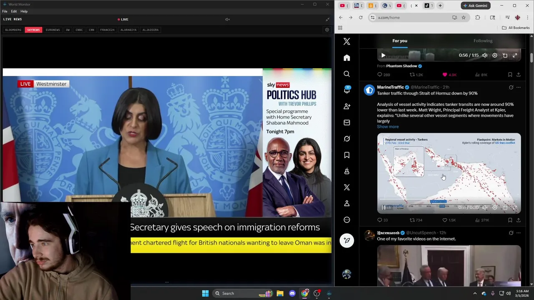This screenshot has height=300, width=534.
Task: Open Chrome three-dot menu
Action: 528,17
